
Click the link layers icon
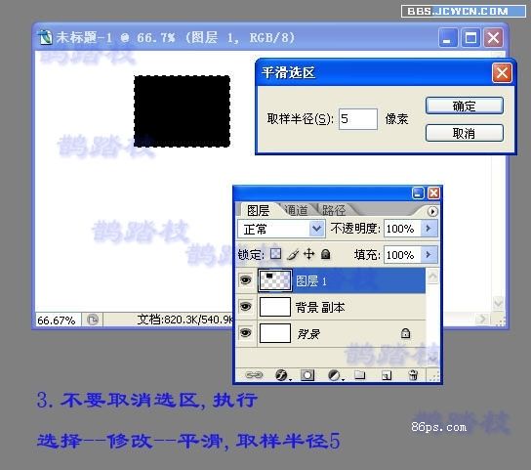(254, 375)
